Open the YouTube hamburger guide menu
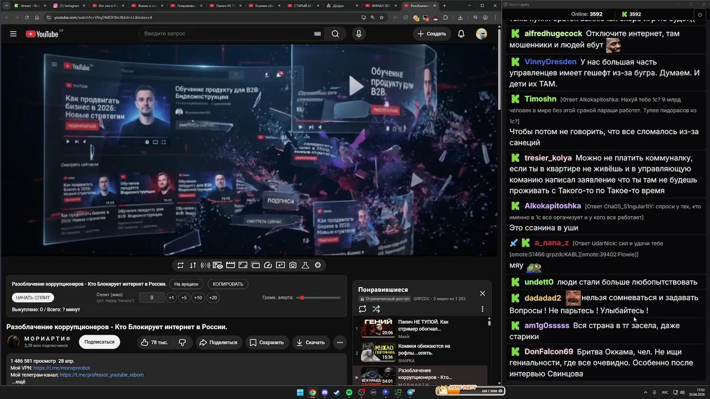710x399 pixels. coord(13,34)
